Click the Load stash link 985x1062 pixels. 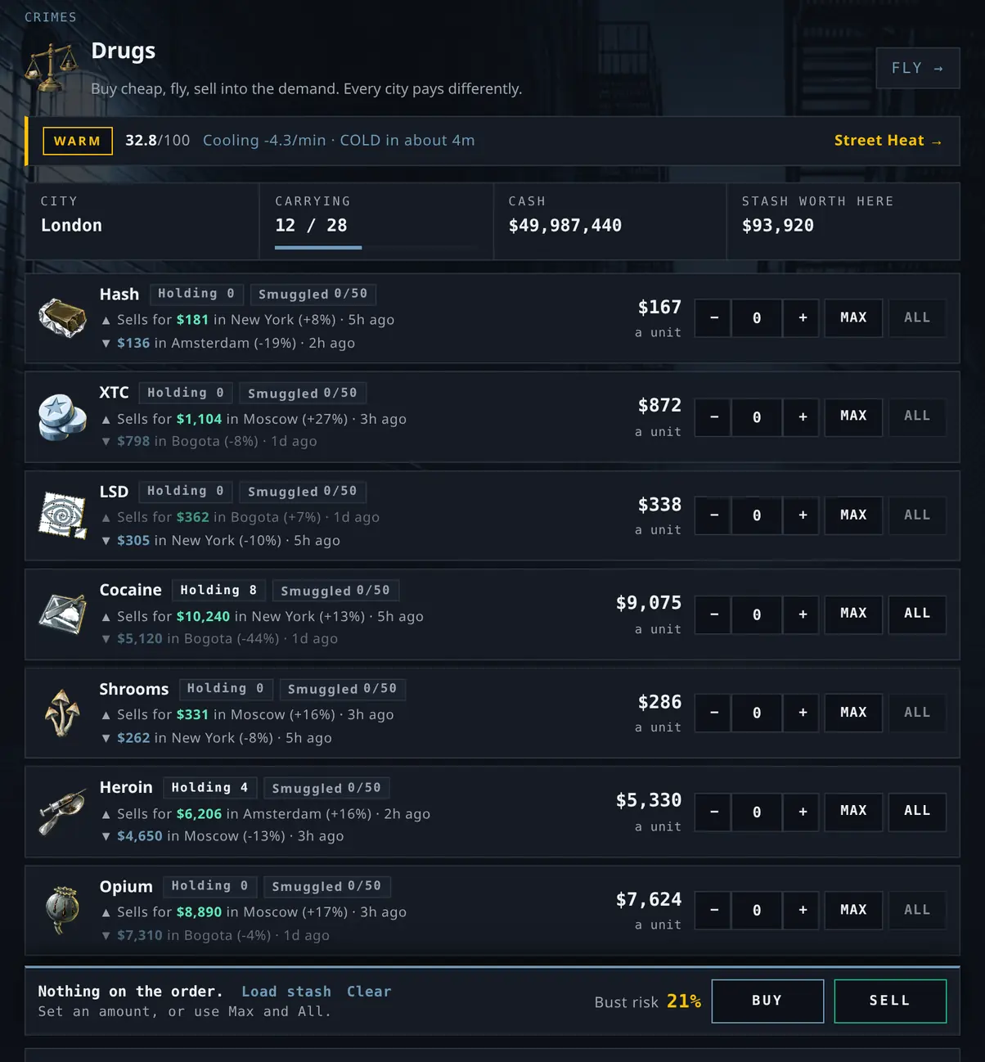point(286,992)
